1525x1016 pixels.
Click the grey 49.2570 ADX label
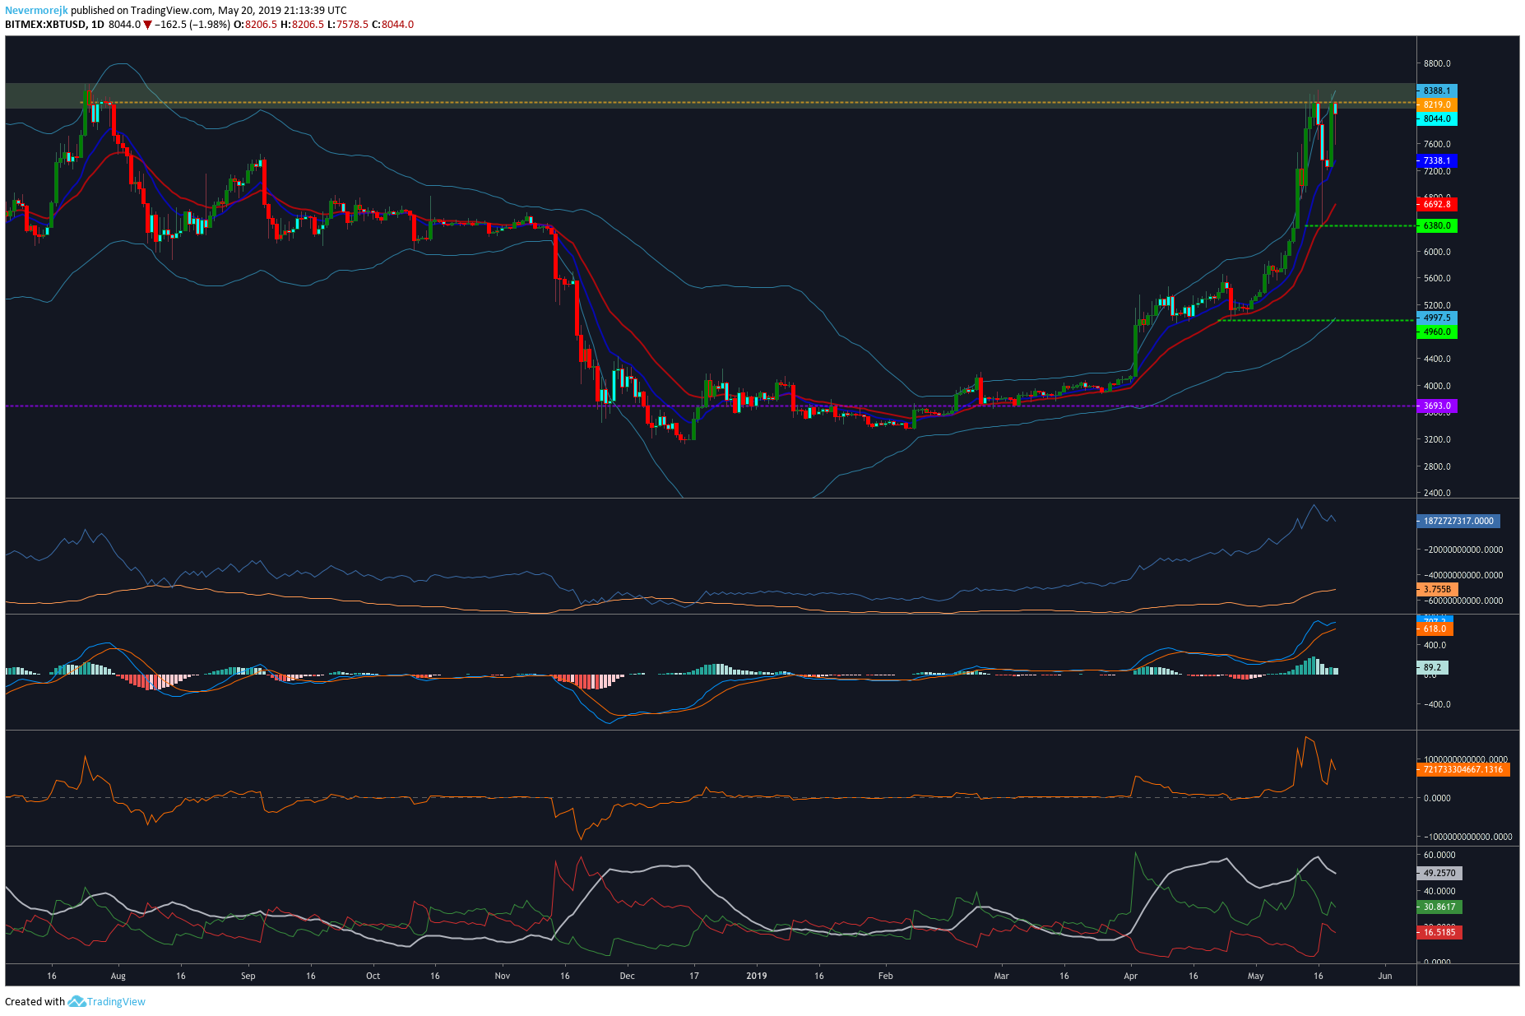coord(1439,873)
